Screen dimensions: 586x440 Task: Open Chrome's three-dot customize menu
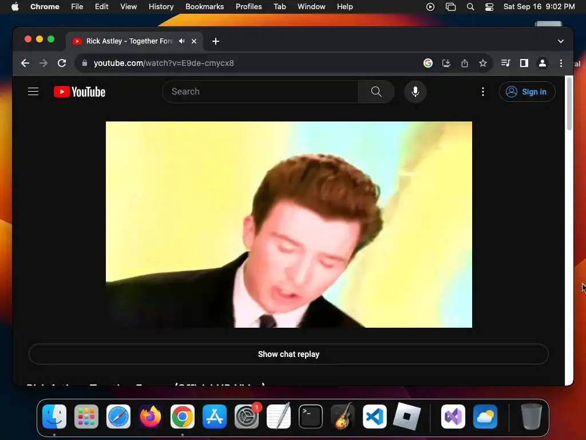(561, 63)
